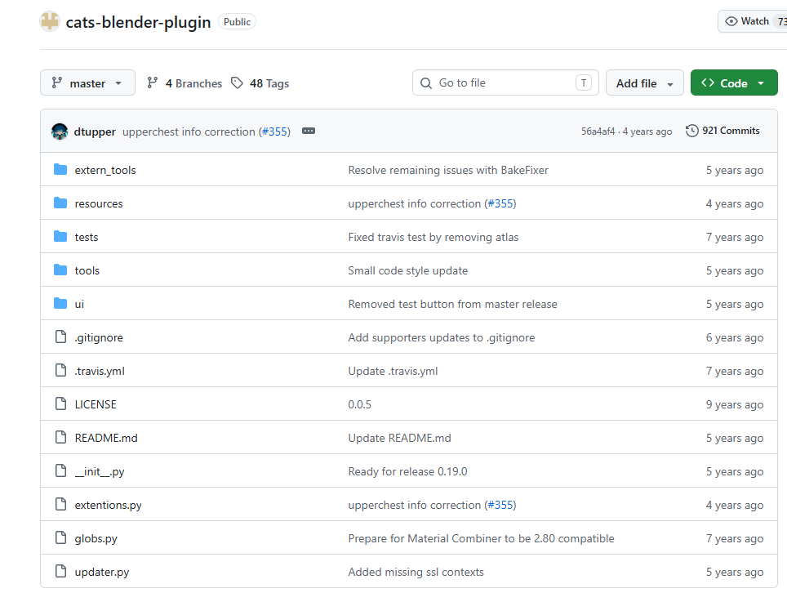
Task: Open 'Resolve remaining issues with BakeFixer' commit
Action: pos(448,170)
